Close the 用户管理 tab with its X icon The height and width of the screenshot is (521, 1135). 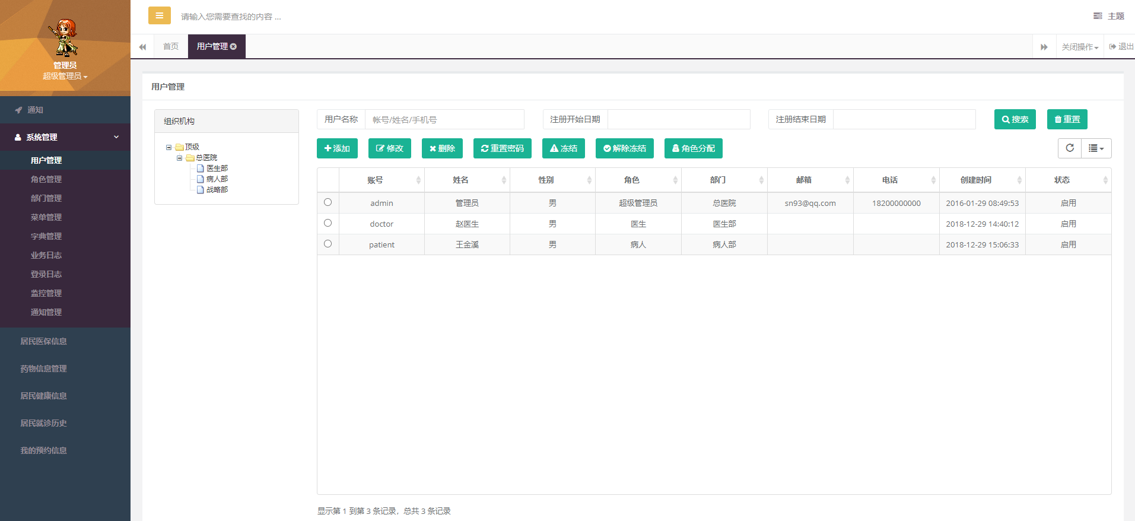[234, 46]
